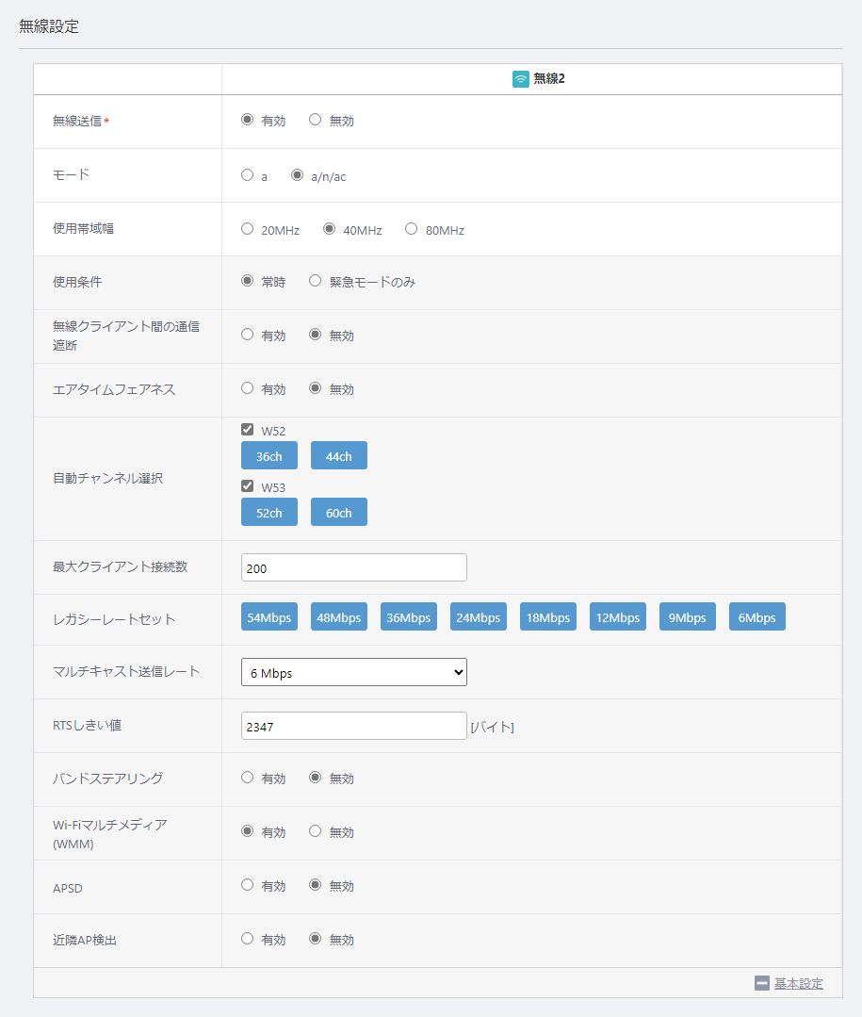Disable バンドステアリング
862x1017 pixels.
point(315,777)
